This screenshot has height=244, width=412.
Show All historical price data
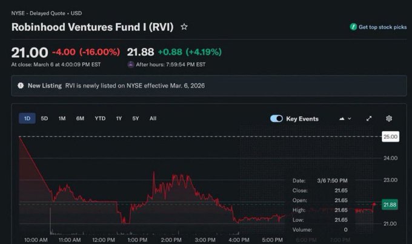[x=153, y=118]
